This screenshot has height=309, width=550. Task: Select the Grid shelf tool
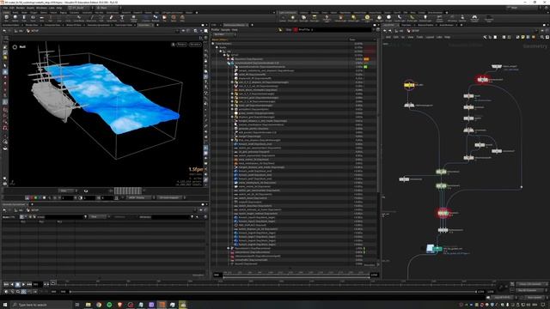pyautogui.click(x=42, y=17)
